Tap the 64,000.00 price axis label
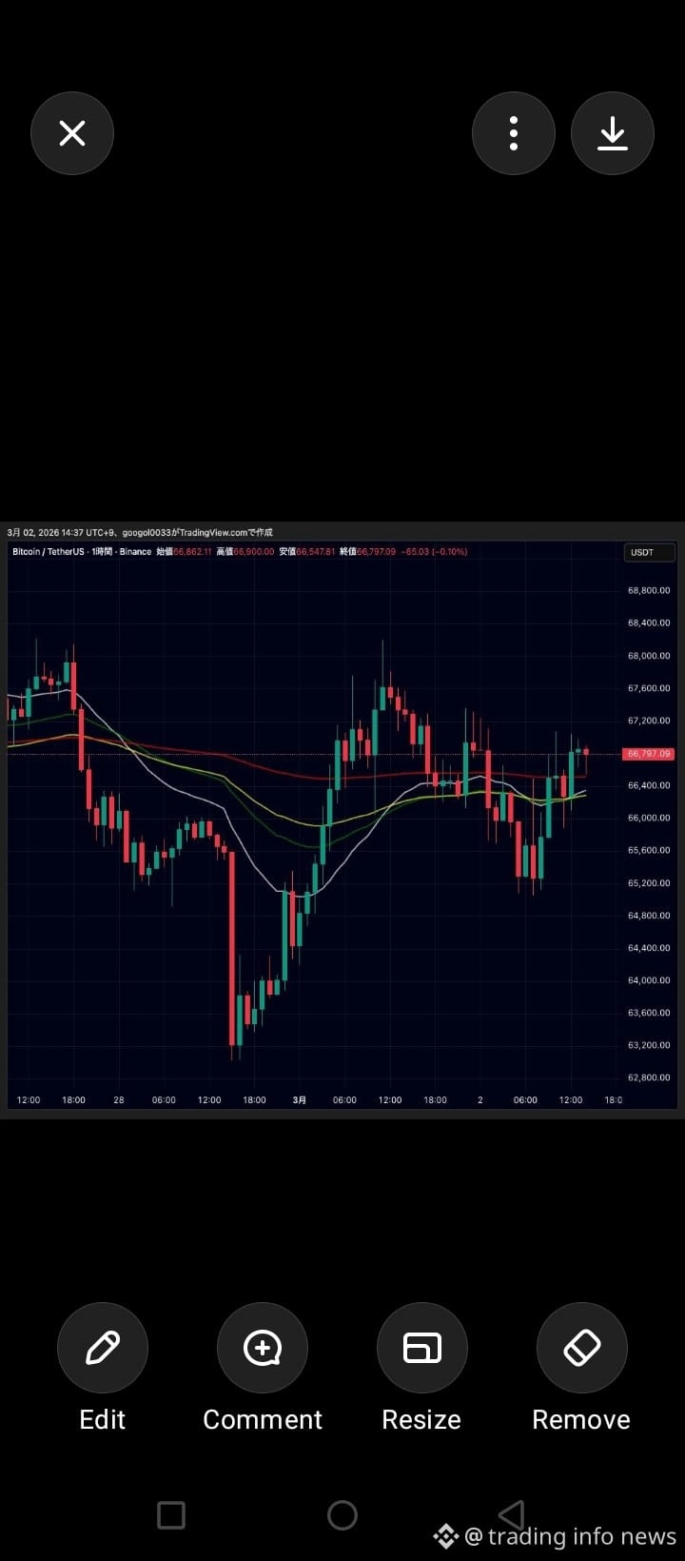Screen dimensions: 685x1561 coord(649,980)
